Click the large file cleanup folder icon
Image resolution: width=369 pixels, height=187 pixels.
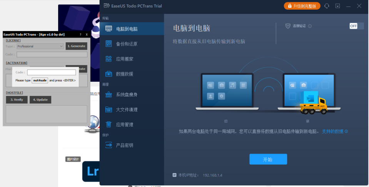pyautogui.click(x=109, y=109)
